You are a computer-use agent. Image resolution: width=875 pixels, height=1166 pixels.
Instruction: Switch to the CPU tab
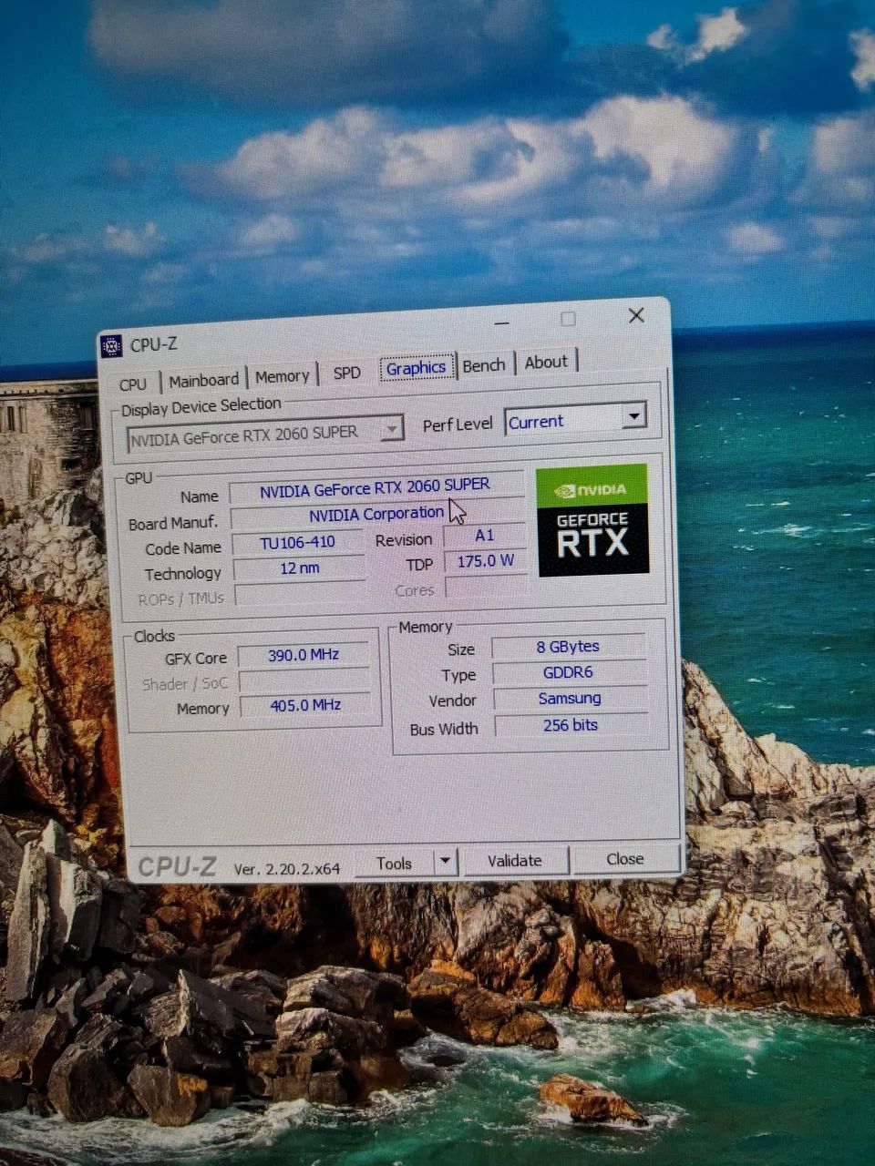tap(133, 384)
